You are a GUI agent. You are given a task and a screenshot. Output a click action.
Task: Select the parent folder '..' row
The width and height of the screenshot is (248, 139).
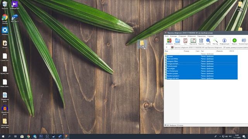click(x=201, y=54)
